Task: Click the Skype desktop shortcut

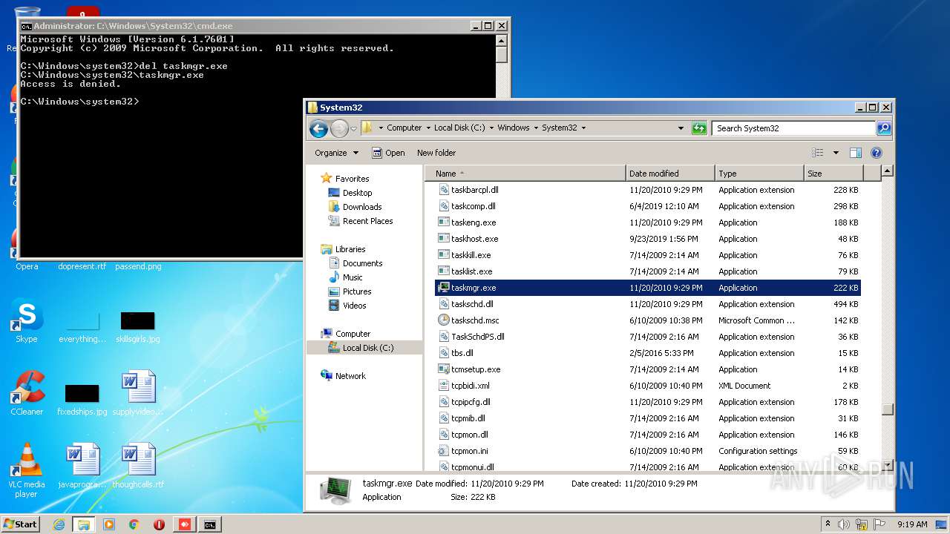Action: coord(27,321)
